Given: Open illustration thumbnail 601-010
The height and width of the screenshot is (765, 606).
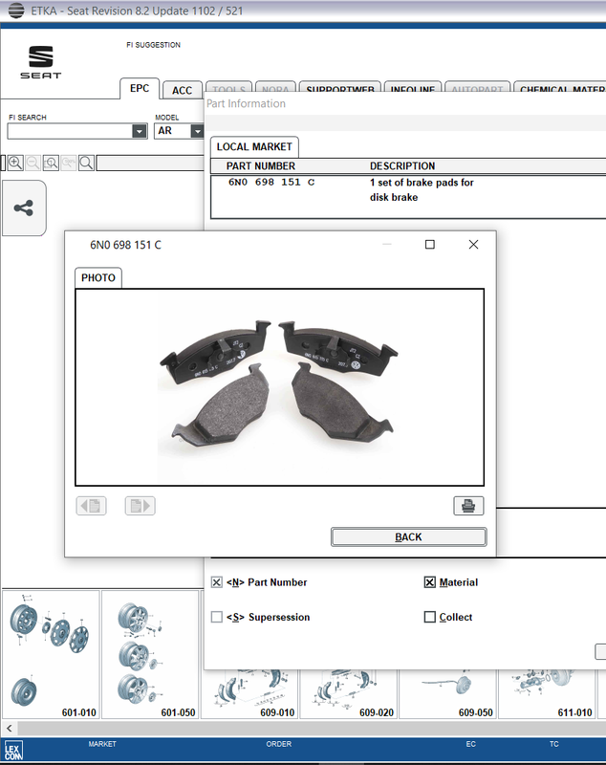Looking at the screenshot, I should [51, 654].
